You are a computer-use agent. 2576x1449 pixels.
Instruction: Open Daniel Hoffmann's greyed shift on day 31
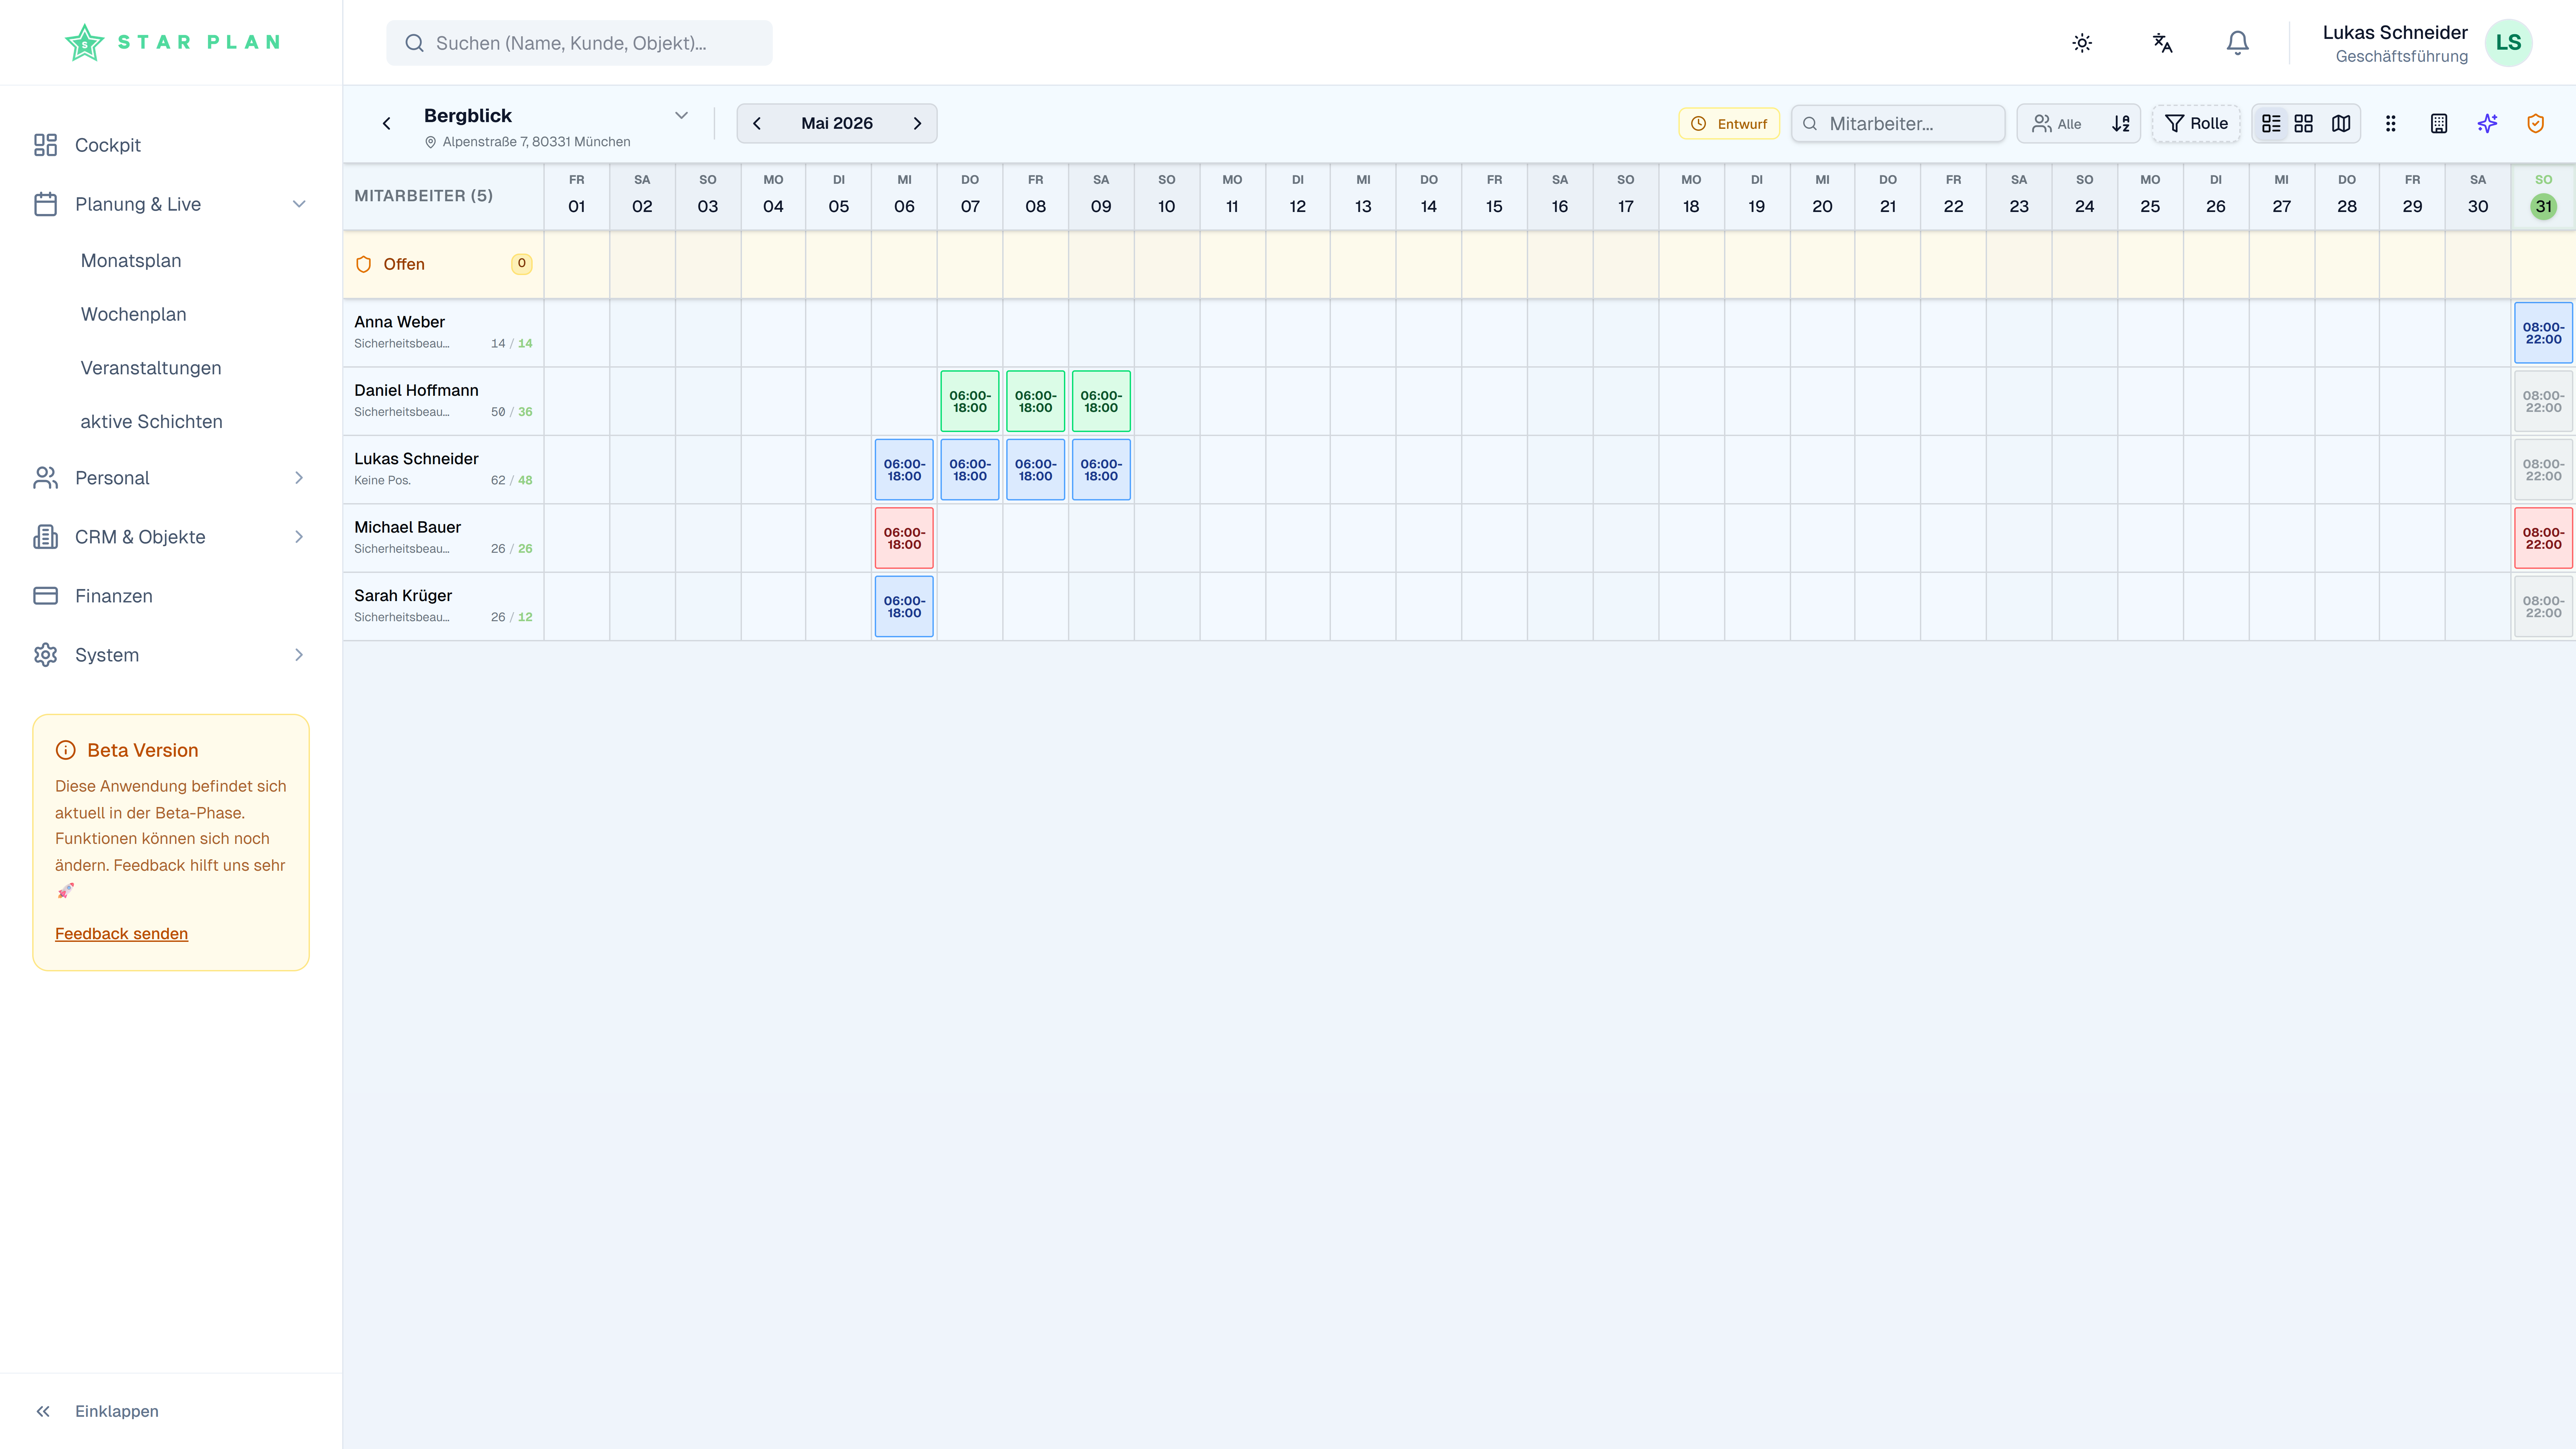point(2543,401)
